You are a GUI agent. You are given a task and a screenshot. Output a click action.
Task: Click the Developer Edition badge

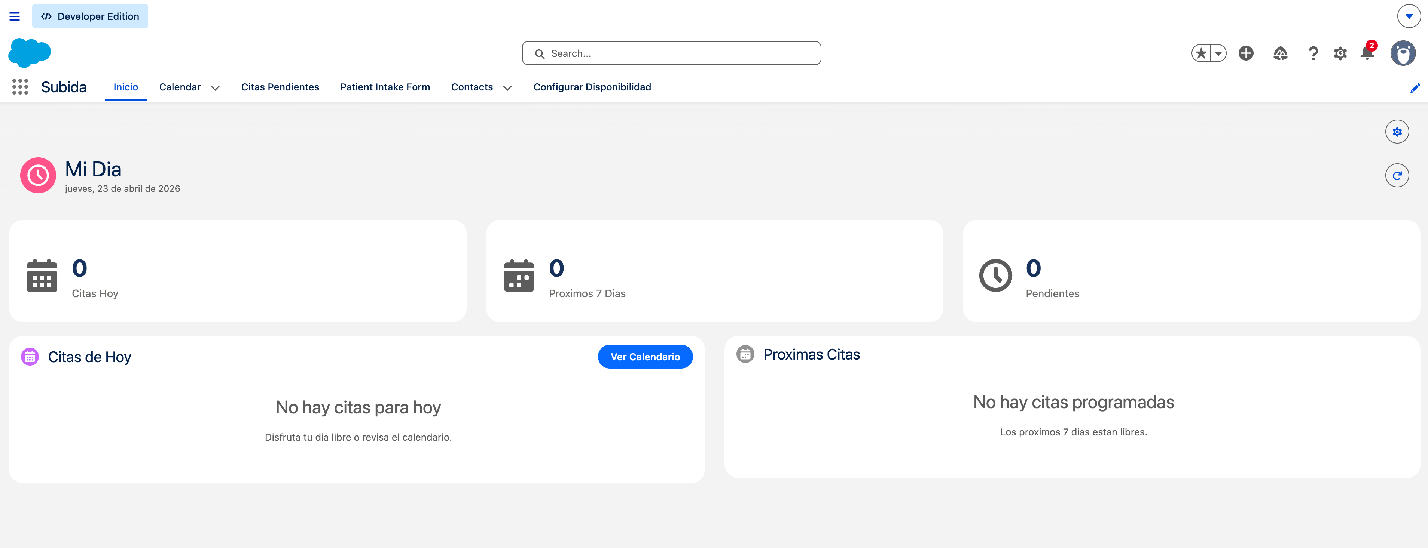[90, 16]
